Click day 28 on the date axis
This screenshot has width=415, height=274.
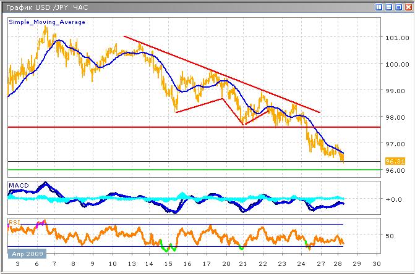[x=339, y=264]
